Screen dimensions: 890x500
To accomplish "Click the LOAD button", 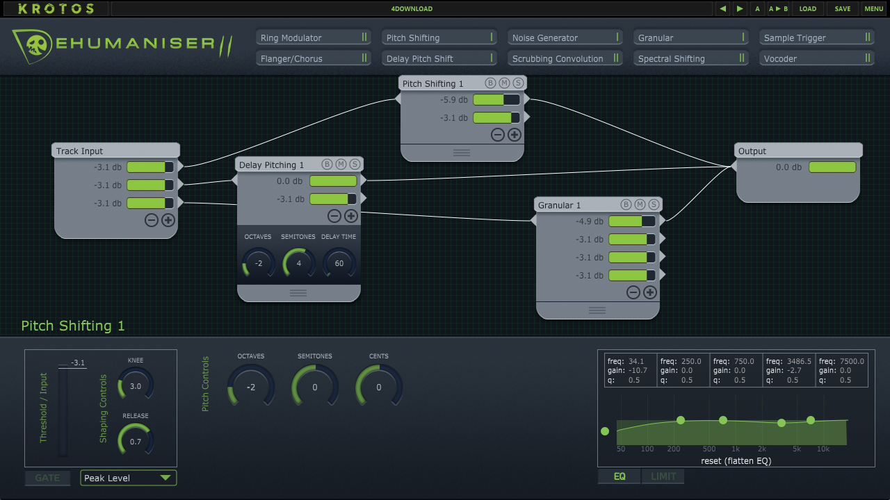I will click(x=808, y=9).
